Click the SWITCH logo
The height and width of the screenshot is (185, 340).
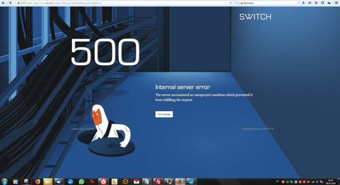click(x=255, y=17)
